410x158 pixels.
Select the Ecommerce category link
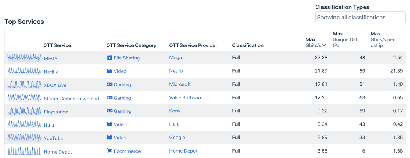tap(127, 151)
